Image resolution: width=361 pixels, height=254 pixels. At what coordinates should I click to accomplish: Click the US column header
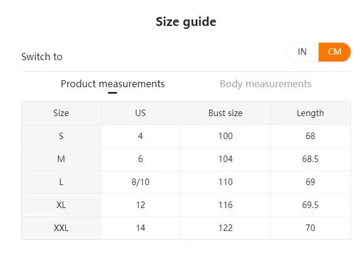140,113
